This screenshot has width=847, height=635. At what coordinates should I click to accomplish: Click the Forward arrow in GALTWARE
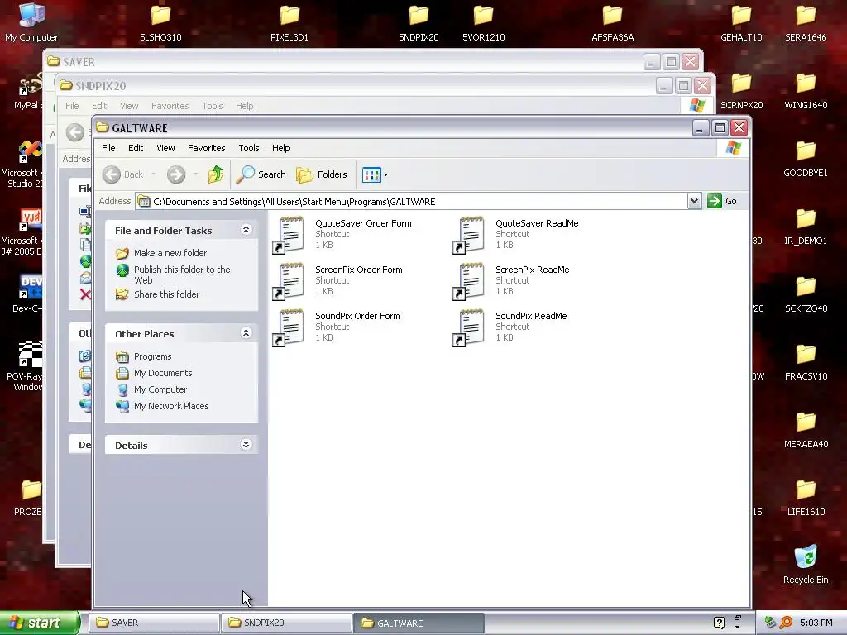pos(176,174)
